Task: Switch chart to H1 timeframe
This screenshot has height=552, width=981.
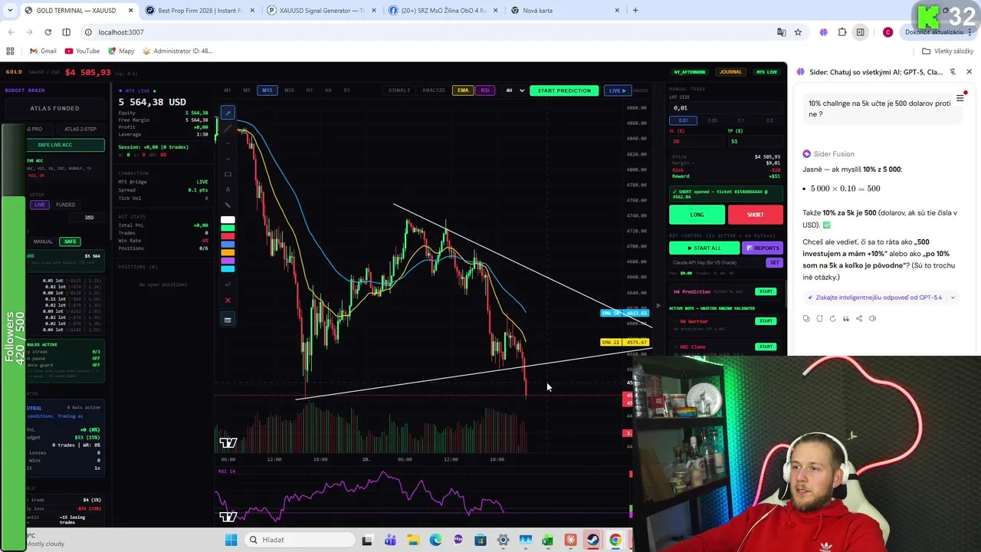Action: 310,90
